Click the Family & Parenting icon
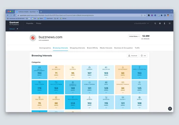The width and height of the screenshot is (179, 125). click(x=139, y=67)
